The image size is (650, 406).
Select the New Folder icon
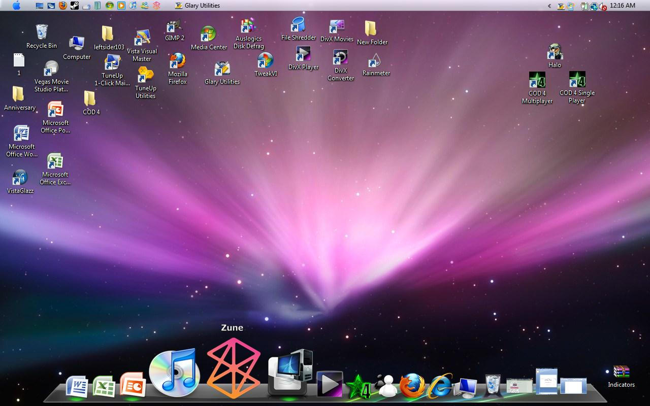coord(372,33)
